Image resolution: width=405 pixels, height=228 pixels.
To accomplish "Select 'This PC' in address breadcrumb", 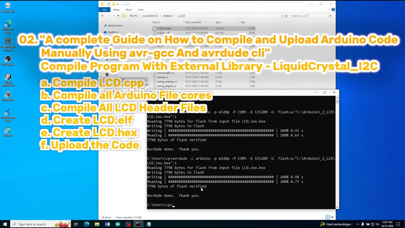I will coord(134,16).
